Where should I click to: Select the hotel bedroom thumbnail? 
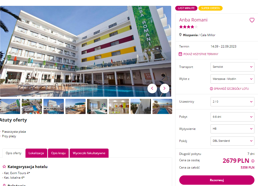(97, 106)
